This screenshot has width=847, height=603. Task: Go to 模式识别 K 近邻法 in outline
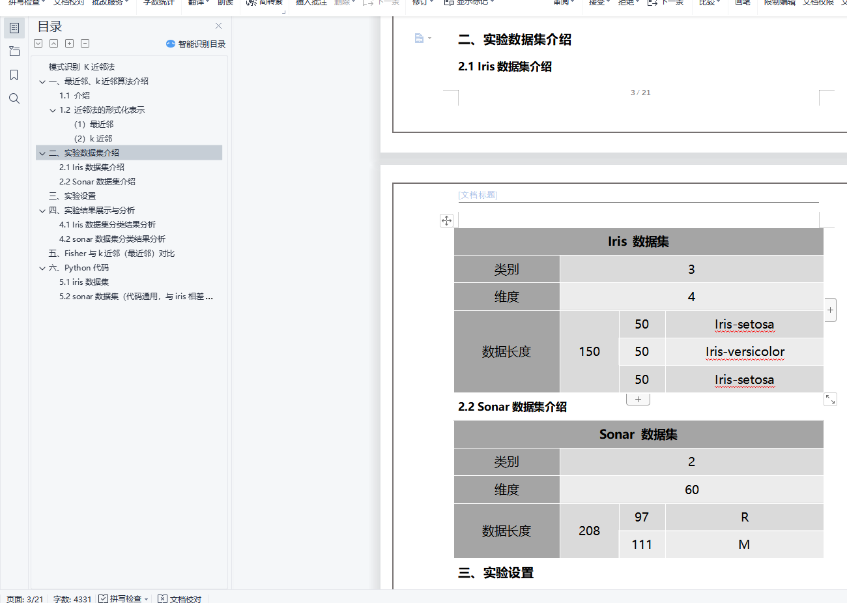point(81,66)
